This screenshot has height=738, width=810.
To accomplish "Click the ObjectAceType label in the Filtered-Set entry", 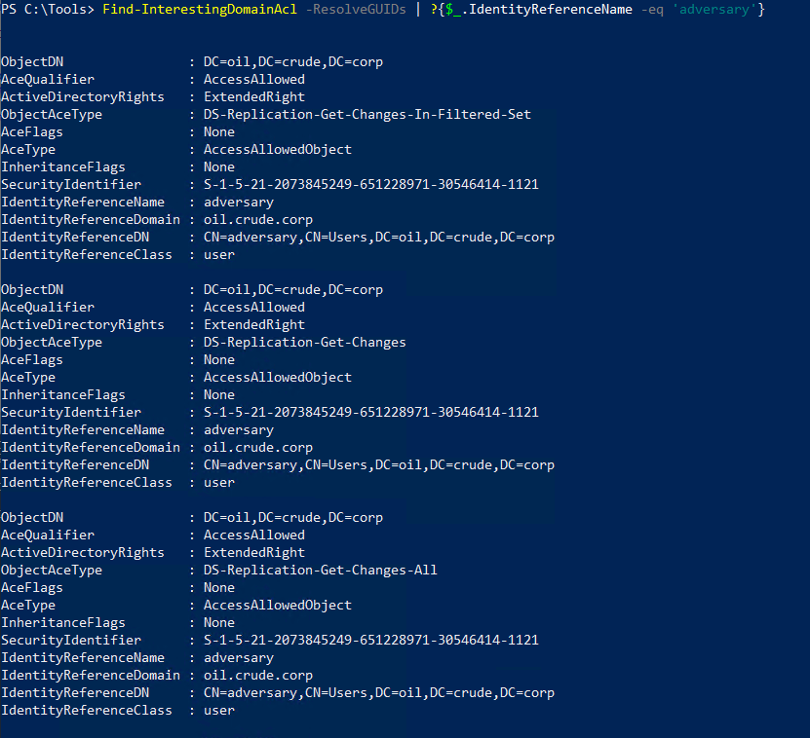I will point(52,115).
